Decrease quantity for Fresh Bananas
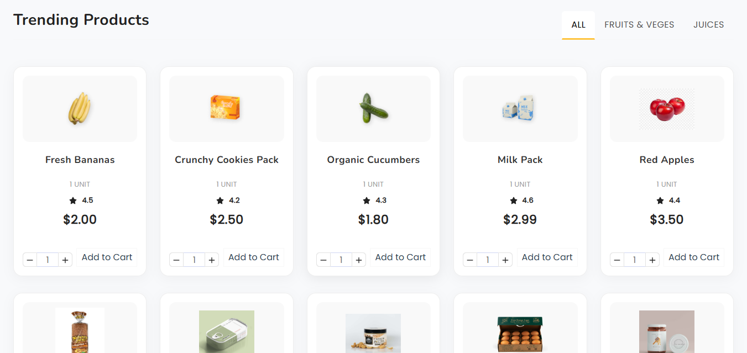 (x=30, y=260)
